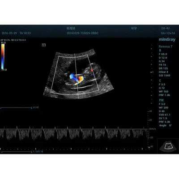Click the 'SV 1.5' sample volume value

(163, 119)
